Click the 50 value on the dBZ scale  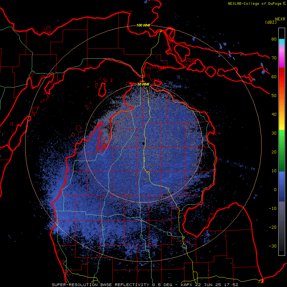click(274, 96)
